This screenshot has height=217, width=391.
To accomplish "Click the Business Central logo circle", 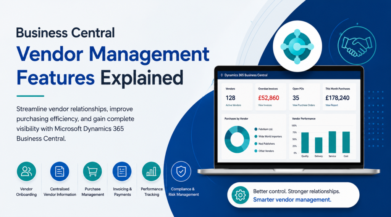I will click(297, 46).
